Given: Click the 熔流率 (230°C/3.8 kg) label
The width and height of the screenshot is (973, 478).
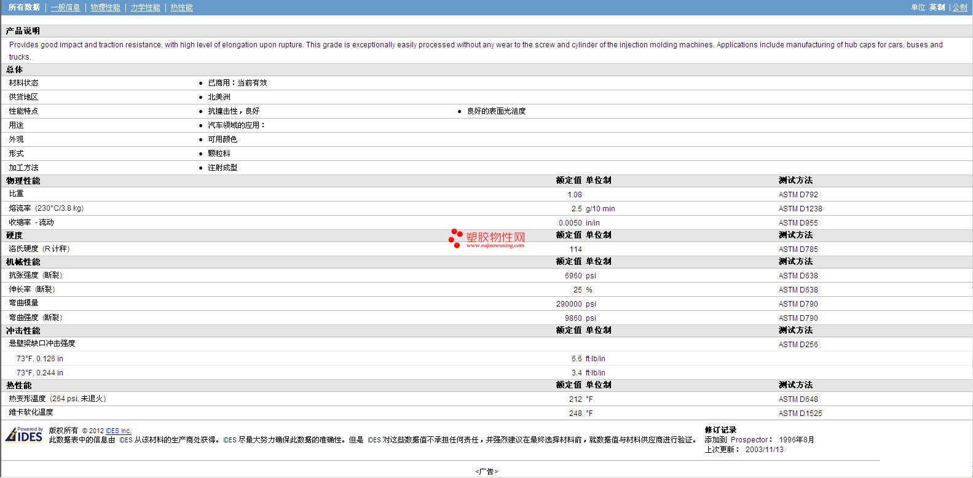Looking at the screenshot, I should [46, 208].
